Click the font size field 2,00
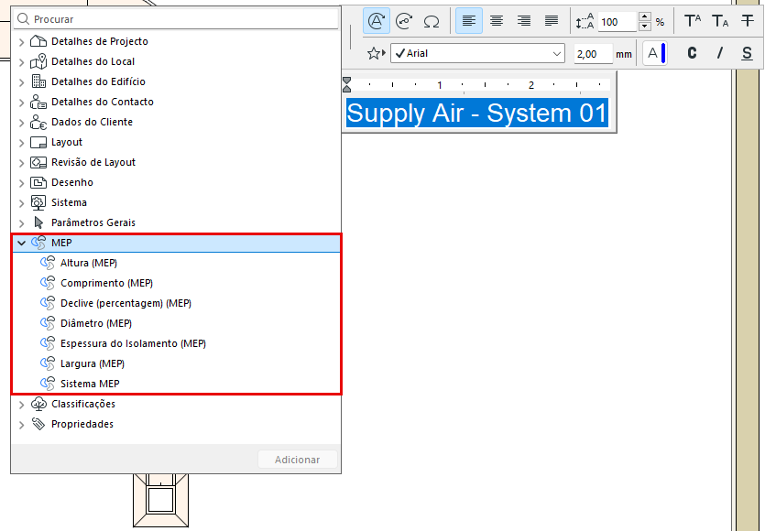Image resolution: width=765 pixels, height=531 pixels. click(593, 54)
